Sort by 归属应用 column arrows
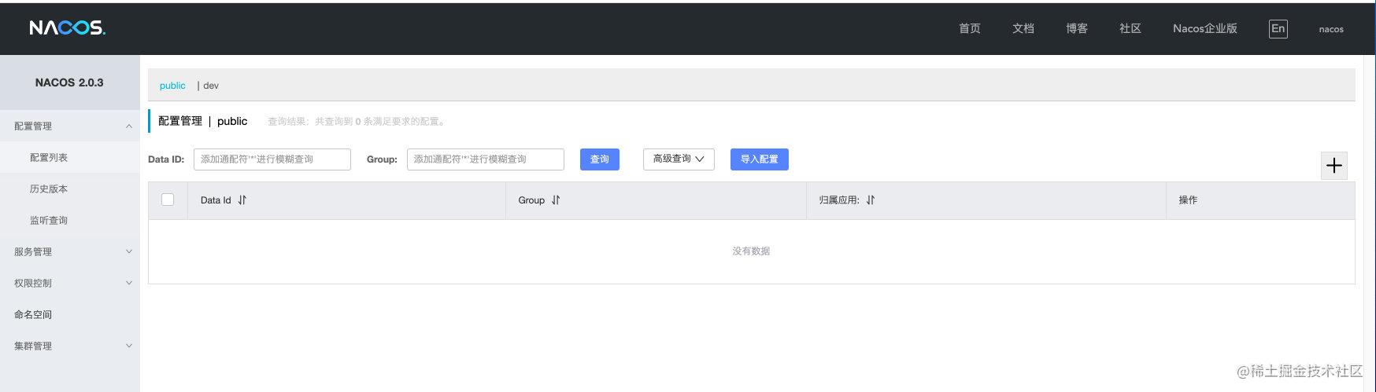Screen dimensions: 1376x392 (871, 200)
